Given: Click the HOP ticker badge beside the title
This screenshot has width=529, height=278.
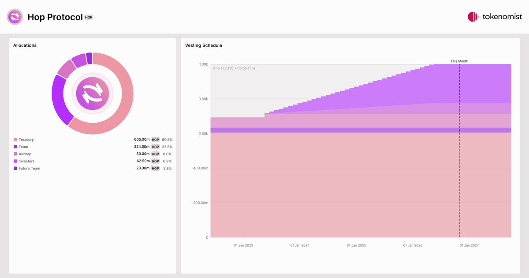Looking at the screenshot, I should tap(89, 17).
